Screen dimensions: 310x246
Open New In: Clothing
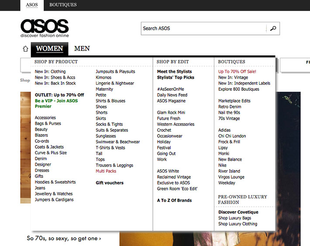pos(50,72)
